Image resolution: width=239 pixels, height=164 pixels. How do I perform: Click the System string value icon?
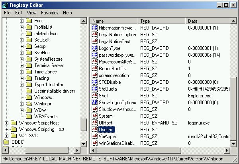95,116
